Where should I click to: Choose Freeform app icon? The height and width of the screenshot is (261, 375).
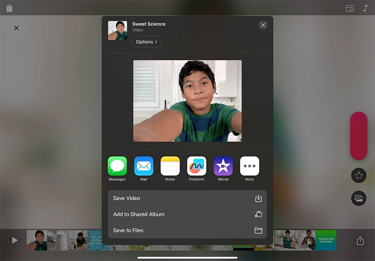click(x=197, y=166)
